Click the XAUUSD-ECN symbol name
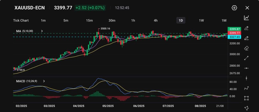The height and width of the screenshot is (112, 259). click(30, 8)
